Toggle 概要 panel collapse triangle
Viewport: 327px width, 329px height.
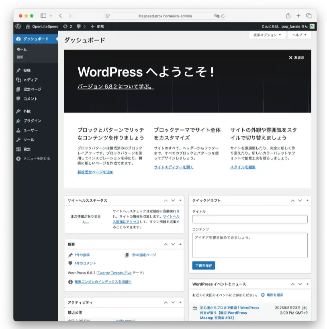[180, 244]
